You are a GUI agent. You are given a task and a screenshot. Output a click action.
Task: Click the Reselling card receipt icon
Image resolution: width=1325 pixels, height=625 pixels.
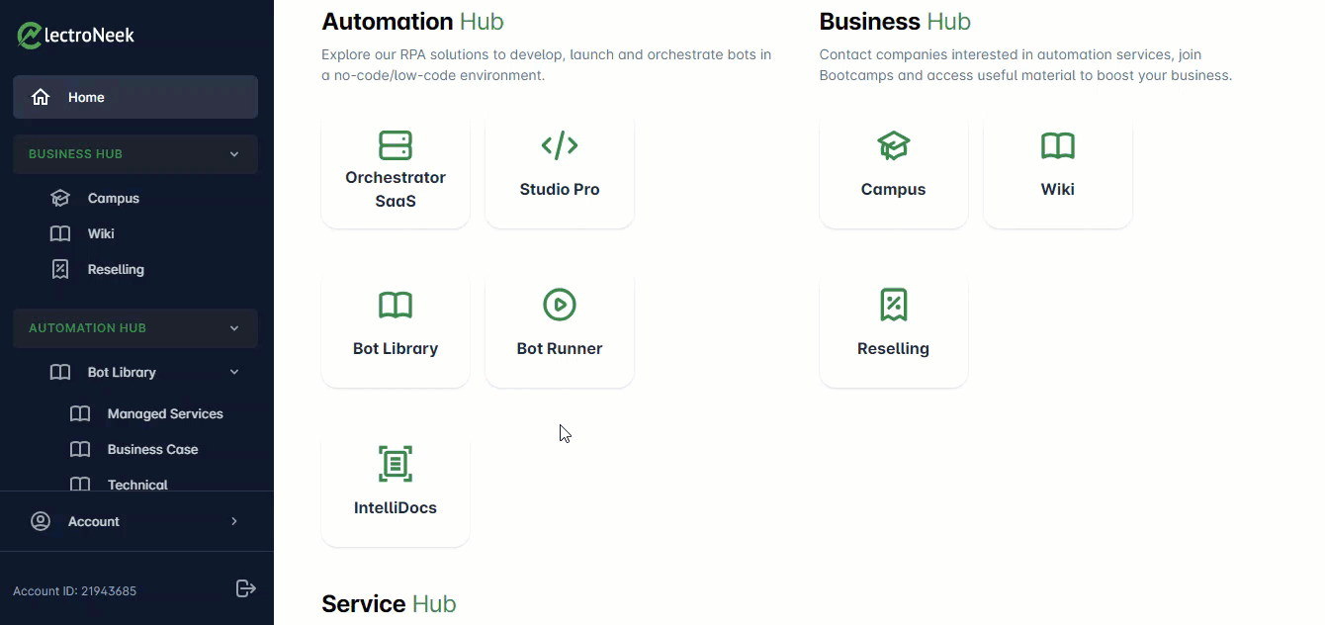coord(894,305)
